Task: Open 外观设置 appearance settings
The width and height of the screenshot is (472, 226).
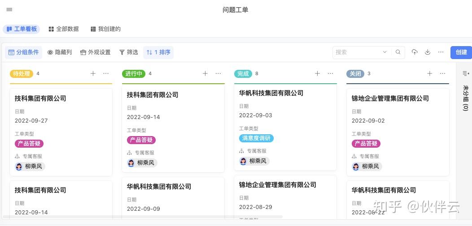Action: click(95, 52)
